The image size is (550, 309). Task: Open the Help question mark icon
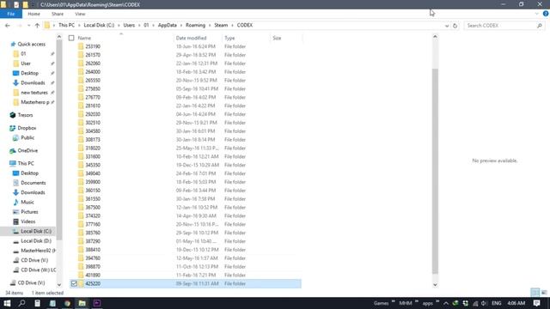coord(546,14)
